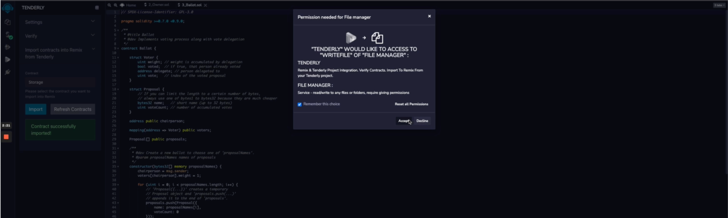
Task: Fold contract Ballot at line 9
Action: pyautogui.click(x=118, y=48)
